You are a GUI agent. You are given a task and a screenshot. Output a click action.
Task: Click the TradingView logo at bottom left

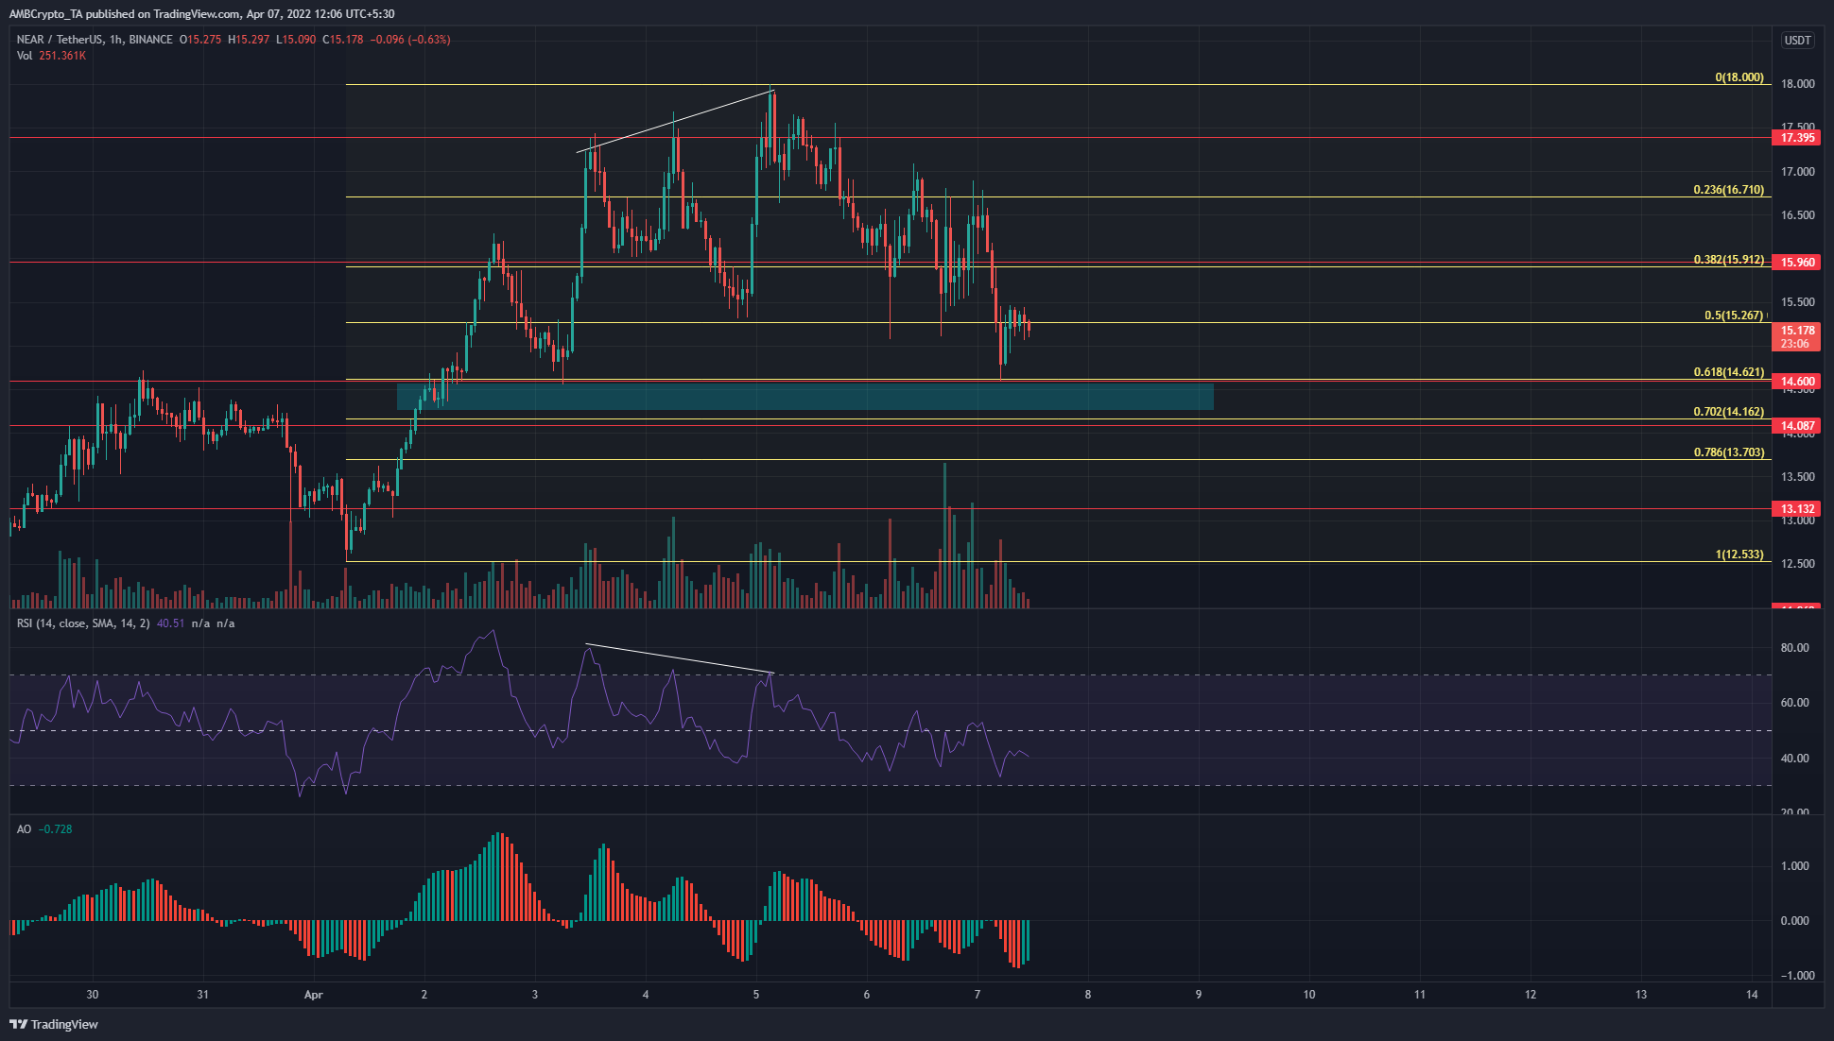click(x=54, y=1024)
